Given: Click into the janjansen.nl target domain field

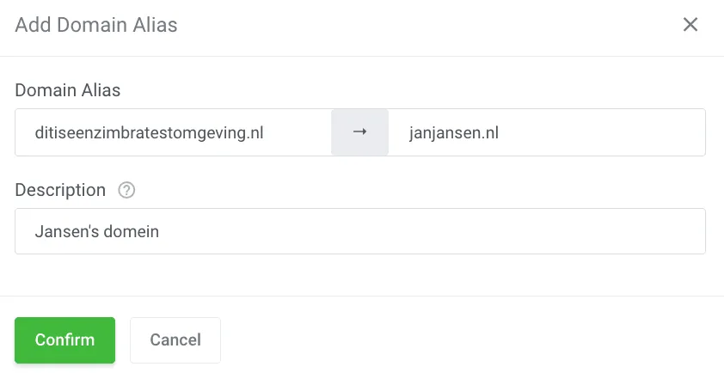Looking at the screenshot, I should (x=546, y=132).
